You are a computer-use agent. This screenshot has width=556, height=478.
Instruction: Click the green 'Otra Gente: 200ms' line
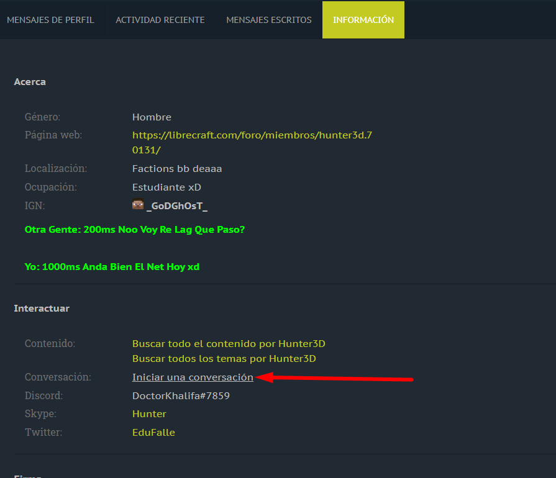coord(135,230)
